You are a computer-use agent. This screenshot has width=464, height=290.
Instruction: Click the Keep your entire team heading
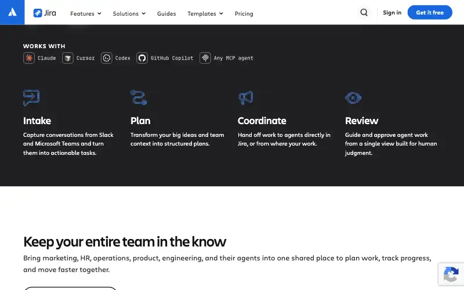coord(125,242)
